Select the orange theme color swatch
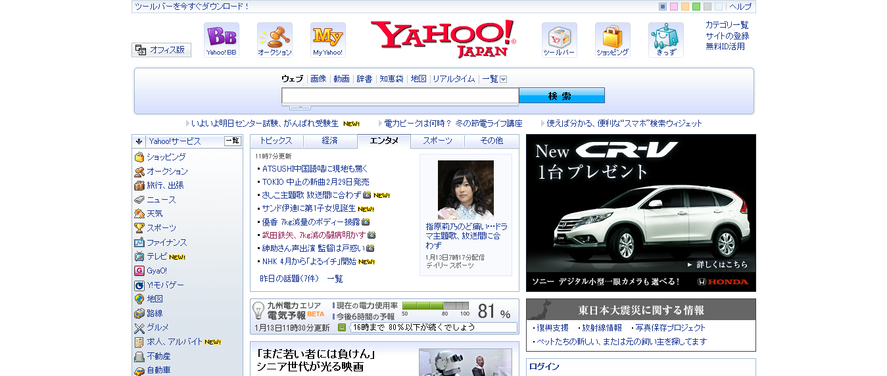This screenshot has height=376, width=887. click(685, 7)
